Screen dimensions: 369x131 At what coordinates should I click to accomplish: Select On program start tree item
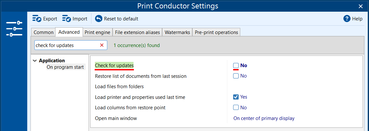(x=65, y=67)
